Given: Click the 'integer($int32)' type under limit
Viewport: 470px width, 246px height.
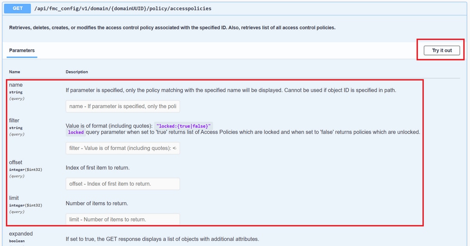Looking at the screenshot, I should 25,205.
